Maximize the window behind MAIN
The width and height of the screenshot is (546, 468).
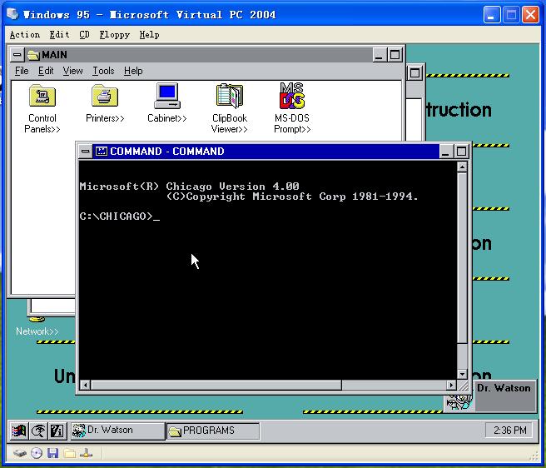[414, 72]
